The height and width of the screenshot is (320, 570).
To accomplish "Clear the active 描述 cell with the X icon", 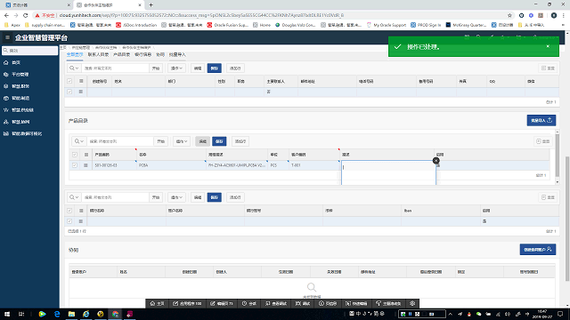I will pyautogui.click(x=436, y=160).
